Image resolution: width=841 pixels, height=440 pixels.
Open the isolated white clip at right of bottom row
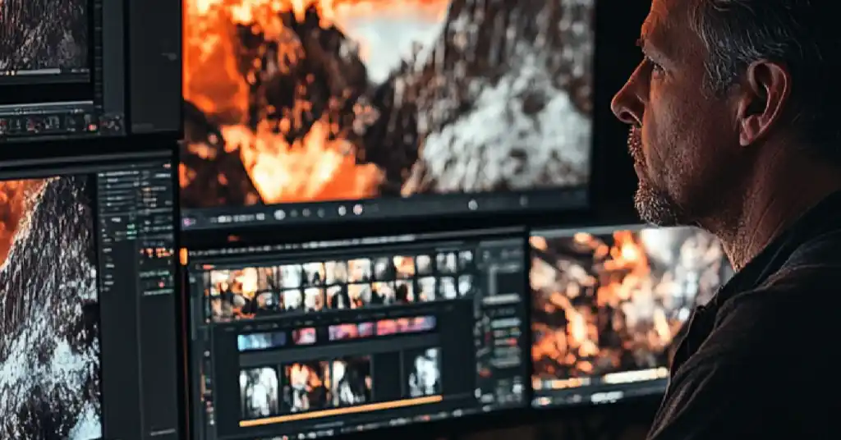(425, 372)
